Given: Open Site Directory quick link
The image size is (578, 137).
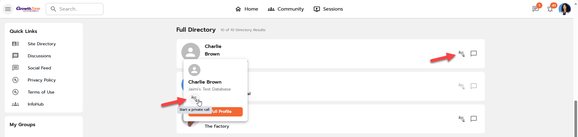Looking at the screenshot, I should pos(42,44).
